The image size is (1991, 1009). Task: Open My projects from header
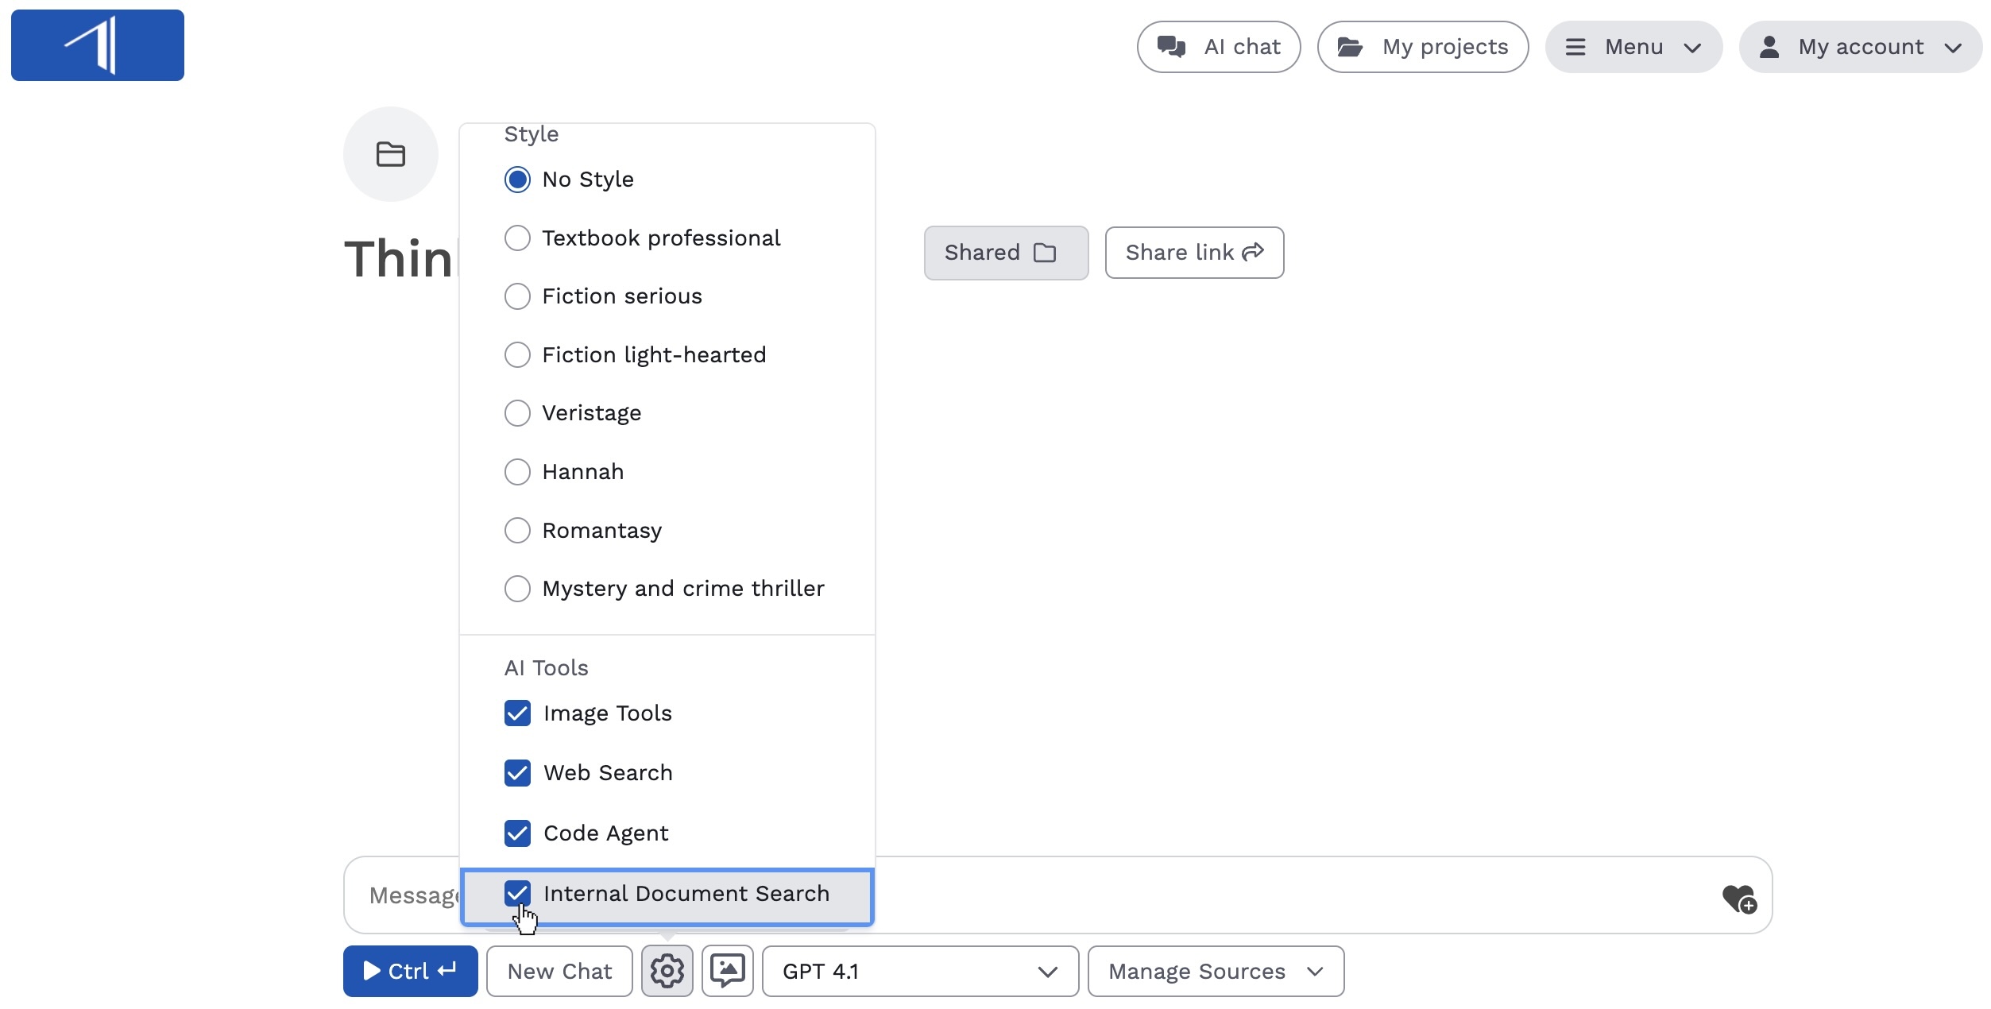1423,47
